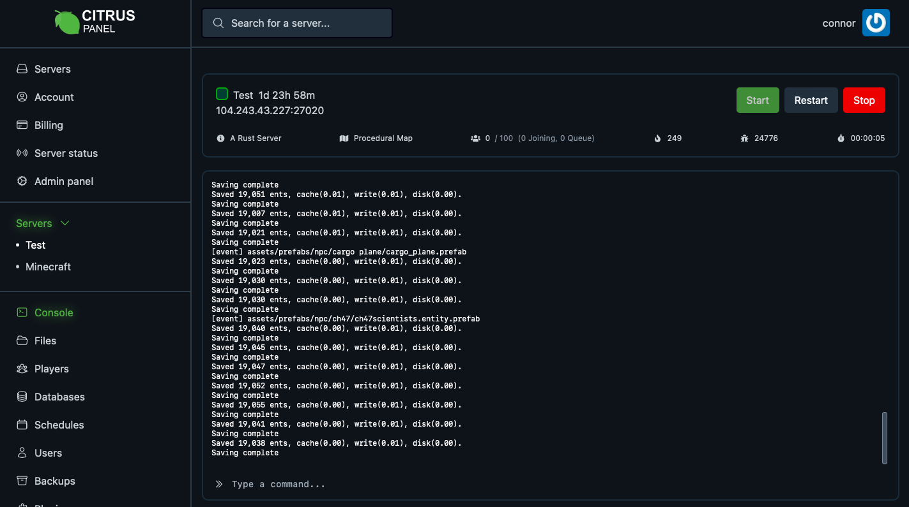Click the Admin panel gear icon
Image resolution: width=909 pixels, height=507 pixels.
22,181
